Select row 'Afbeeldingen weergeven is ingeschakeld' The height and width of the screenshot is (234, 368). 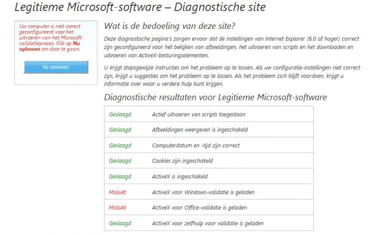tap(209, 129)
